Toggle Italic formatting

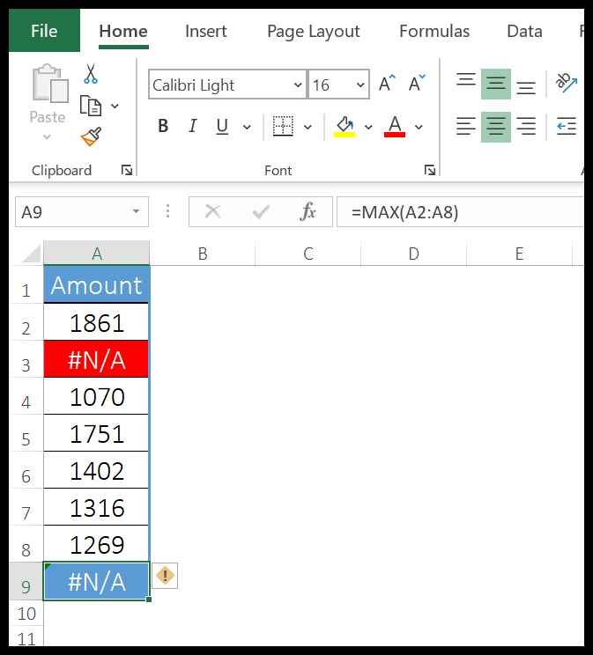click(192, 127)
